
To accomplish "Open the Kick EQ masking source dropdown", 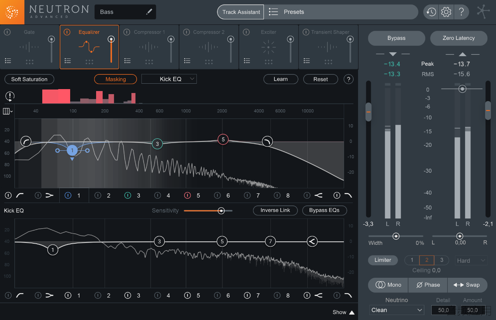I will point(169,79).
